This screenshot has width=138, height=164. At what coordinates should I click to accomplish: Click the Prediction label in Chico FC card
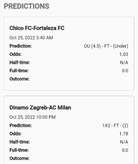21,46
